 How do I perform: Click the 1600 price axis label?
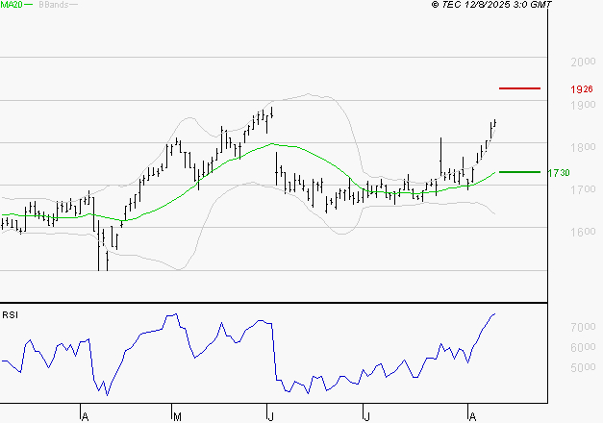point(583,232)
